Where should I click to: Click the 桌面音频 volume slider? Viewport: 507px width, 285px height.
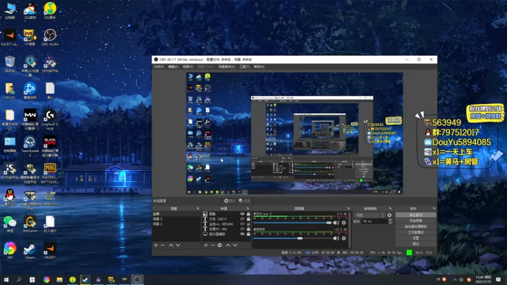(x=292, y=238)
